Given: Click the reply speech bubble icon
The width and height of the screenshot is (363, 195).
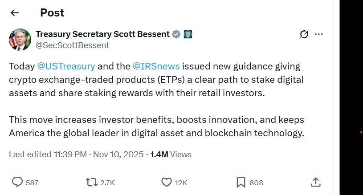Looking at the screenshot, I should coord(17,182).
